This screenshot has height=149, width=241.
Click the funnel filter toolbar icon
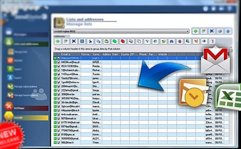(x=147, y=41)
